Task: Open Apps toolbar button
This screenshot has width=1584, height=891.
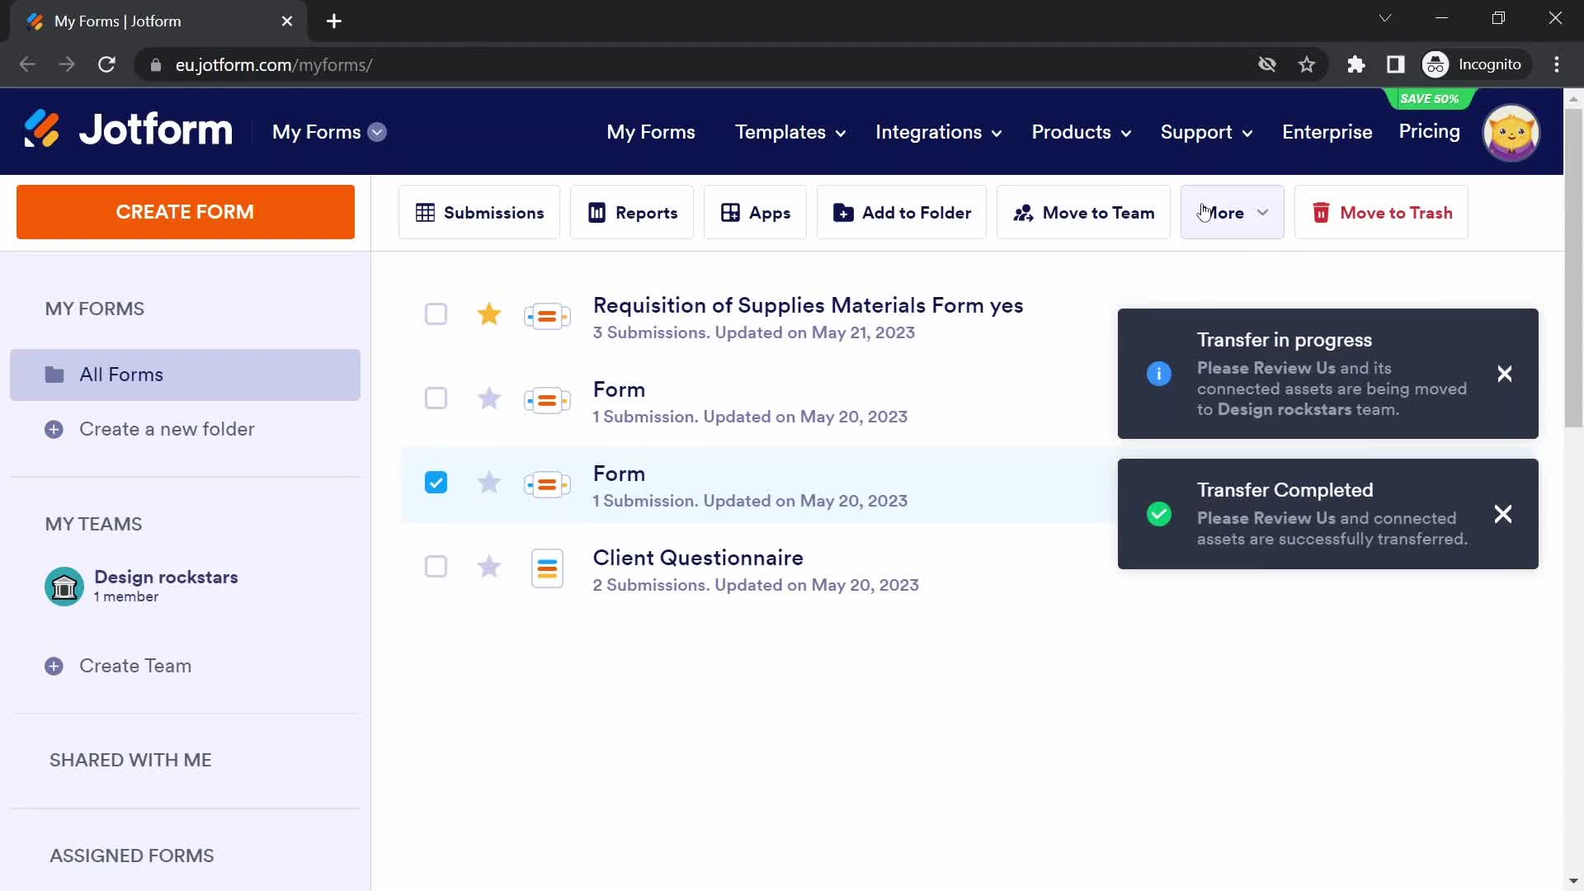Action: [755, 213]
